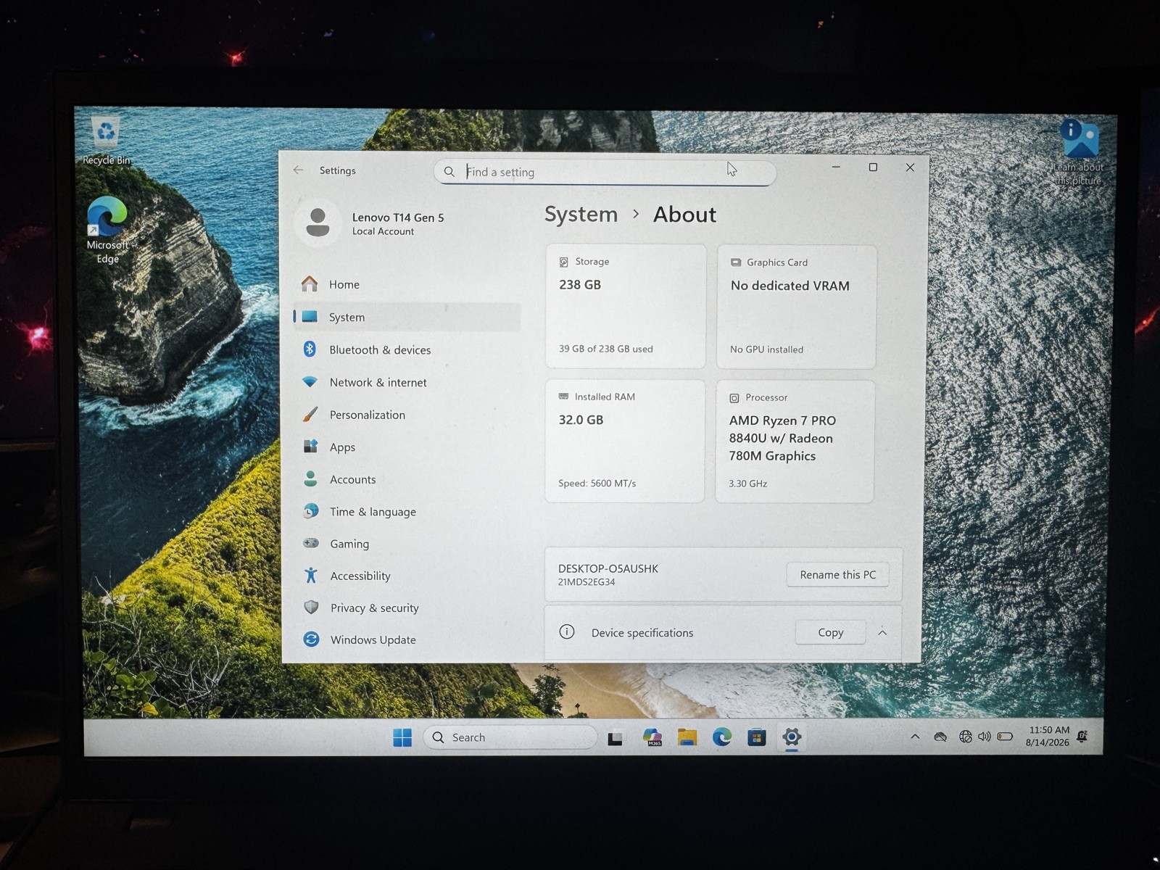The image size is (1160, 870).
Task: Collapse the Device specifications section chevron
Action: coord(882,632)
